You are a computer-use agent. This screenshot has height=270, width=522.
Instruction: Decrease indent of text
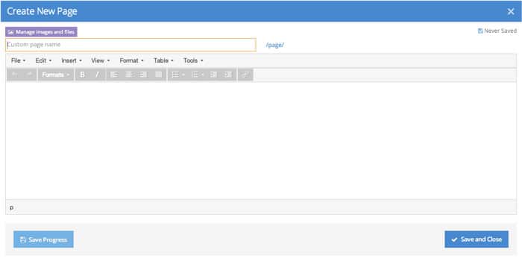click(x=213, y=75)
